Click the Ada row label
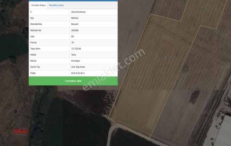The width and height of the screenshot is (231, 146). (32, 37)
